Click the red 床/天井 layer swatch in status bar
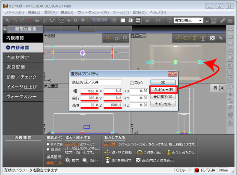237x175 pixels. coord(199,170)
